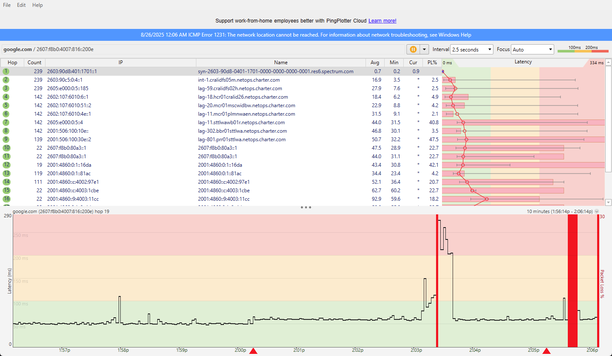Open the Interval 2.5 seconds dropdown
This screenshot has height=356, width=612.
pyautogui.click(x=471, y=49)
